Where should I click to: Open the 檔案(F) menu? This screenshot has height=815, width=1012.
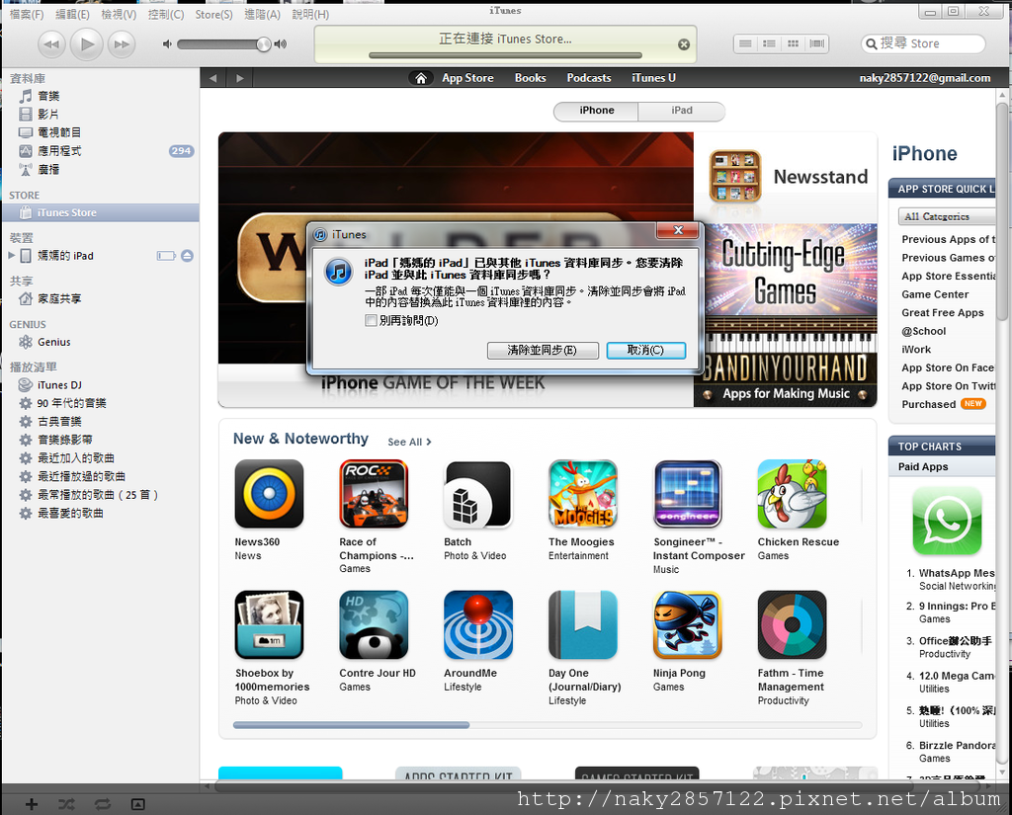(x=27, y=14)
